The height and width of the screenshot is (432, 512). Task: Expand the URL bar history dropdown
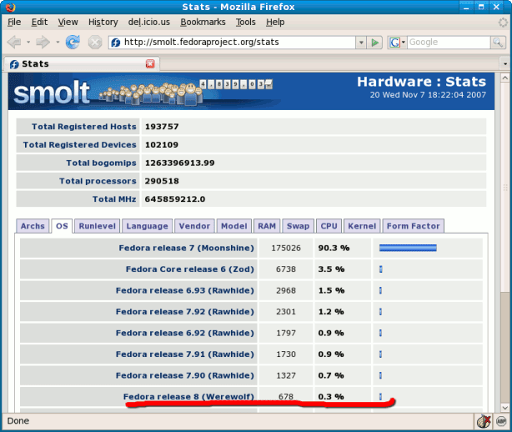[361, 43]
